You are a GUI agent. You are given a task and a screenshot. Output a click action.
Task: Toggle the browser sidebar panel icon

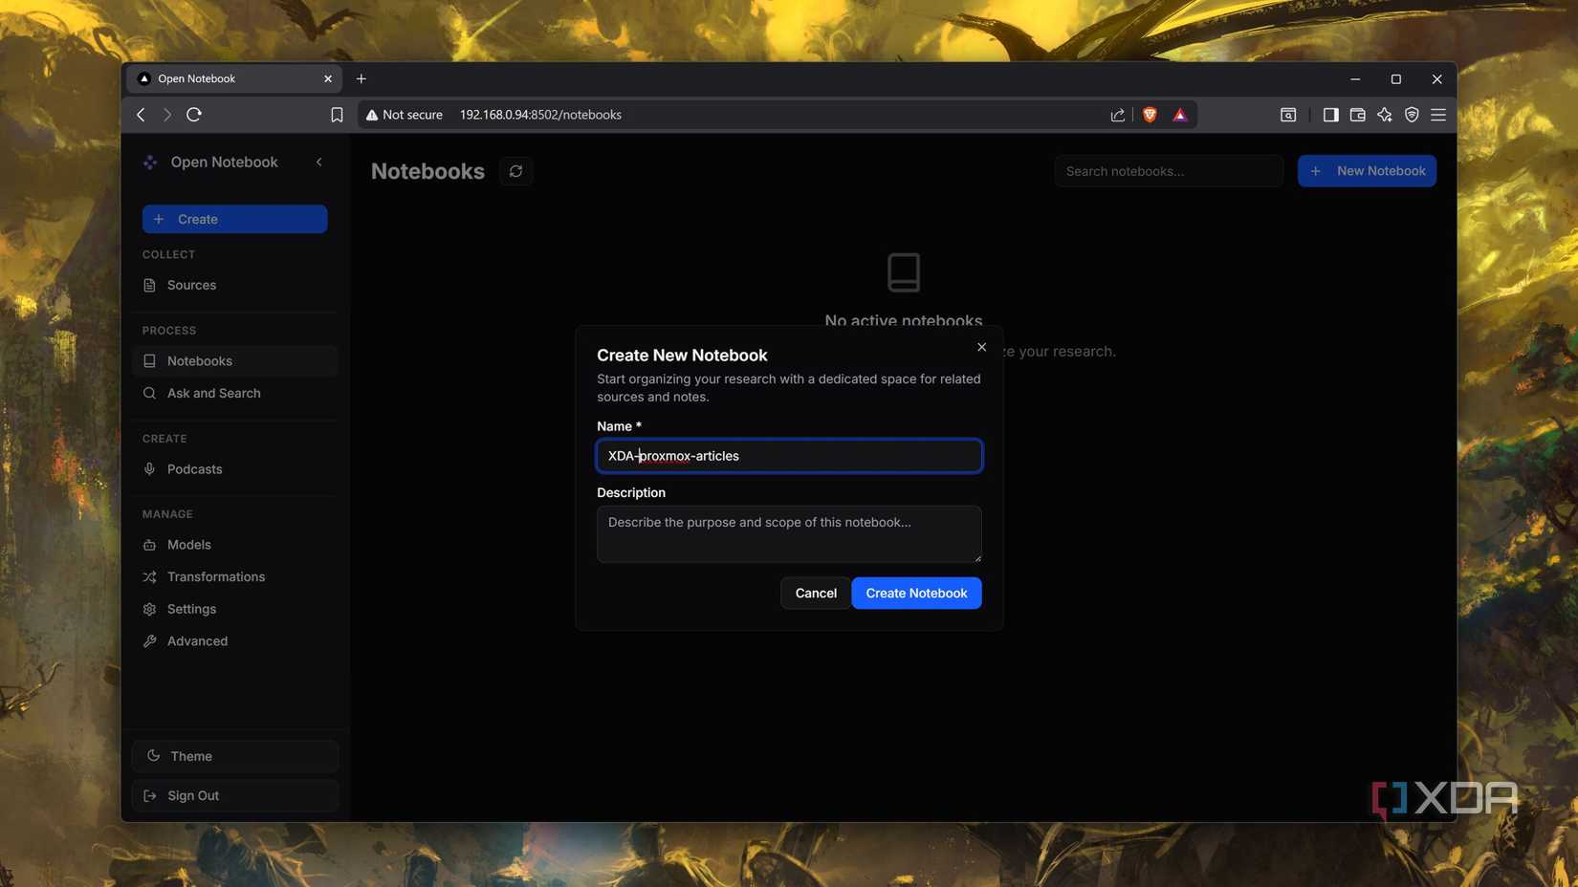1330,115
